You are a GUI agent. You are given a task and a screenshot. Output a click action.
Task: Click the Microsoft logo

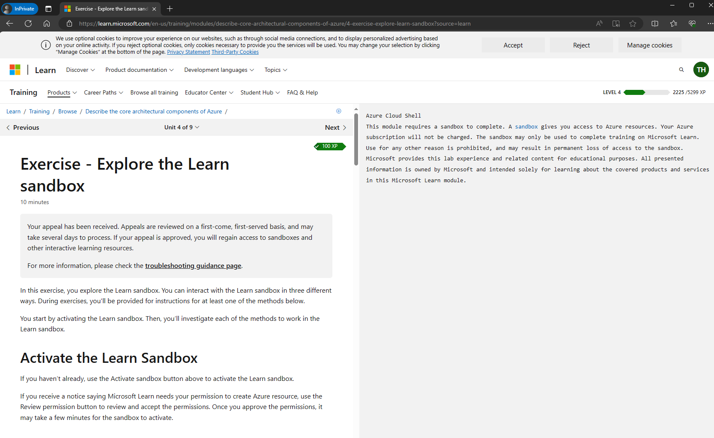(15, 70)
